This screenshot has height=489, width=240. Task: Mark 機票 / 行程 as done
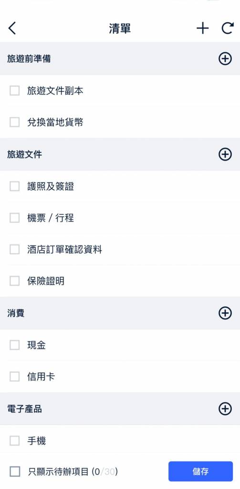pyautogui.click(x=15, y=218)
